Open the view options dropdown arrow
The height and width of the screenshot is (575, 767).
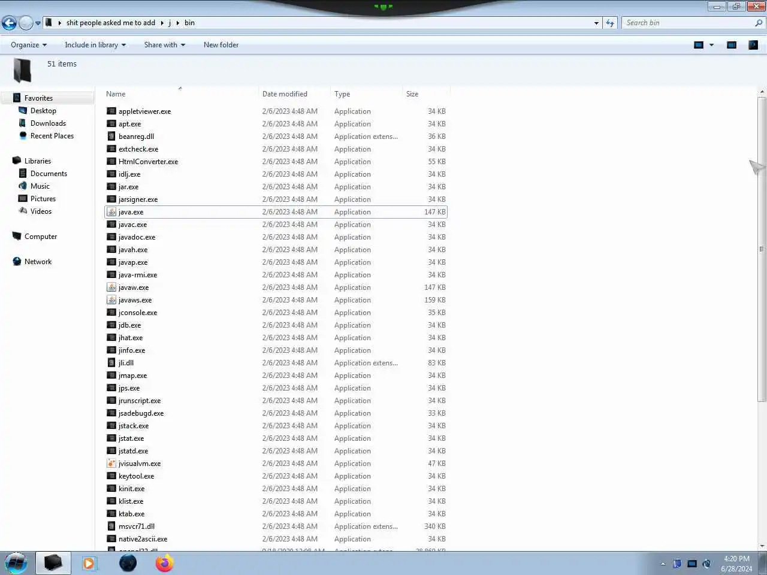712,45
